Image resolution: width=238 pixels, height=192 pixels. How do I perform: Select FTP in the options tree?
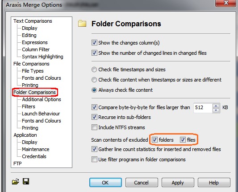pos(17,163)
